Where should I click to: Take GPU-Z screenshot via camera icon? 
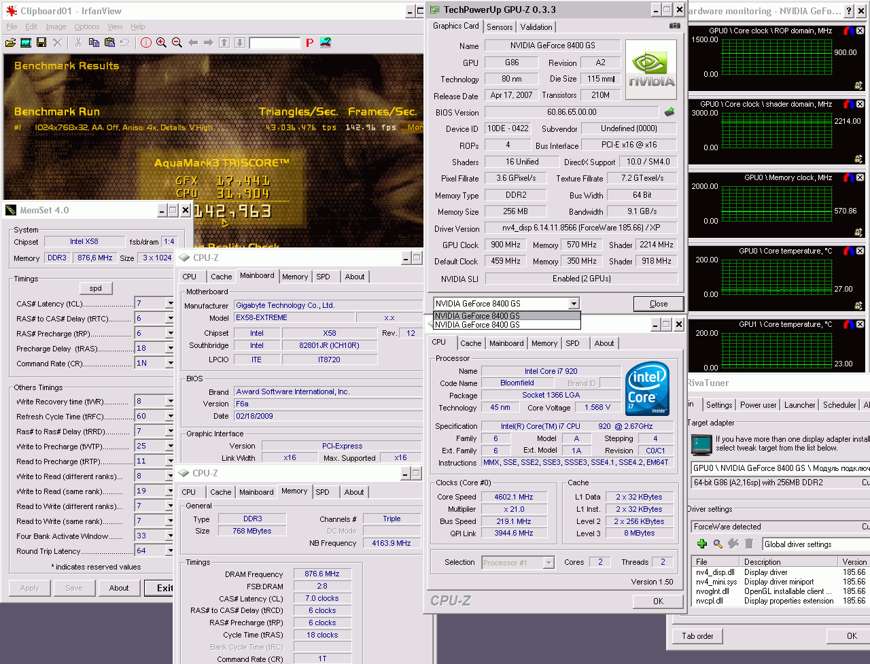pyautogui.click(x=674, y=26)
